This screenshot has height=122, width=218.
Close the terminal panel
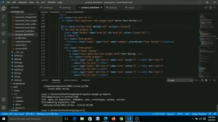point(215,80)
